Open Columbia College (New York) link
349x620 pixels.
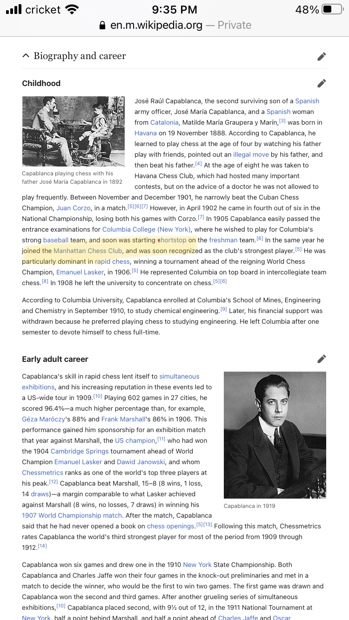(x=147, y=229)
